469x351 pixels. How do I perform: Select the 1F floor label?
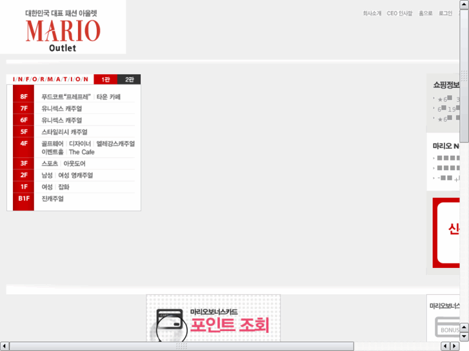click(x=24, y=187)
